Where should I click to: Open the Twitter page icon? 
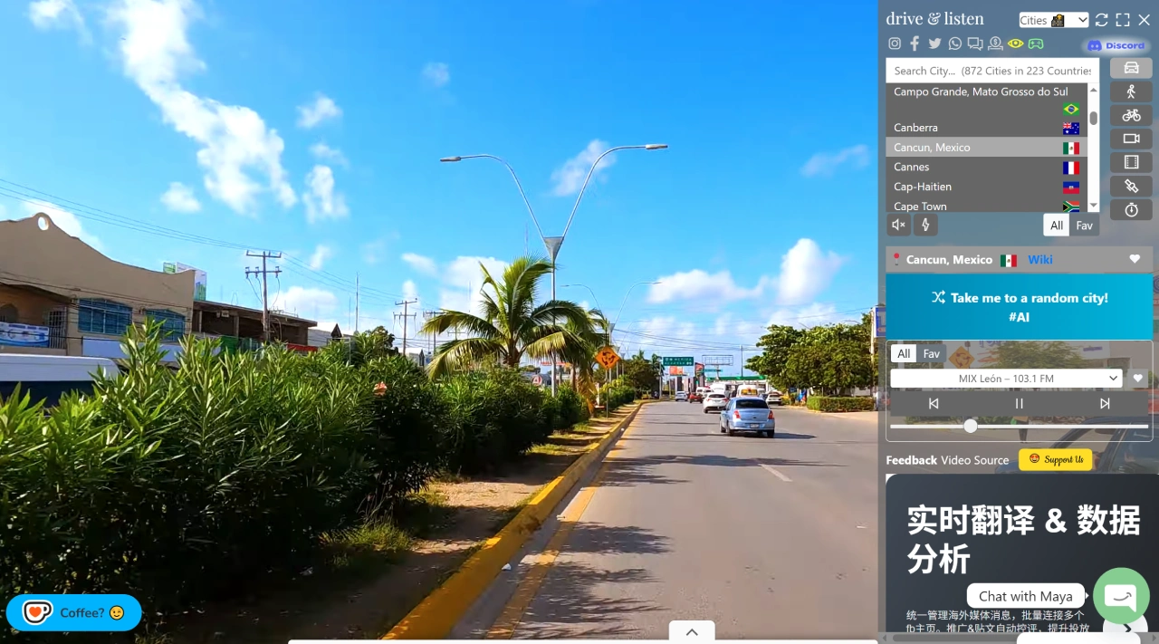pos(934,43)
